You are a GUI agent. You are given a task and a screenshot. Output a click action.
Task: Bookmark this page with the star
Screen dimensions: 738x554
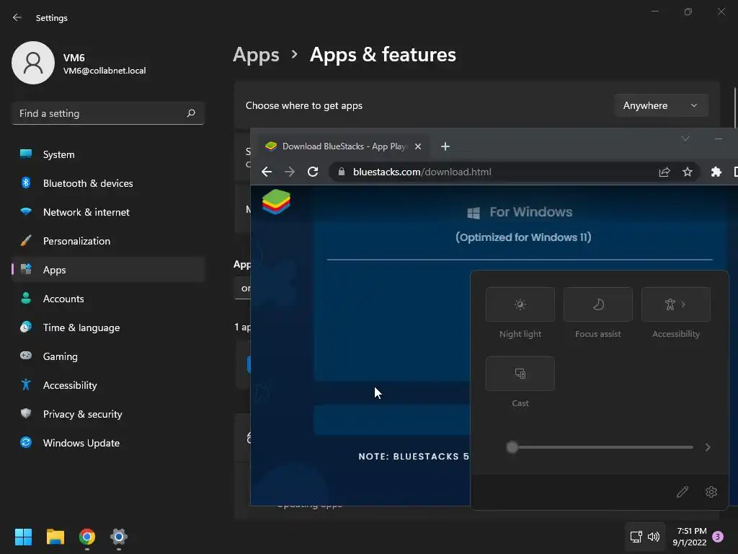(x=687, y=172)
